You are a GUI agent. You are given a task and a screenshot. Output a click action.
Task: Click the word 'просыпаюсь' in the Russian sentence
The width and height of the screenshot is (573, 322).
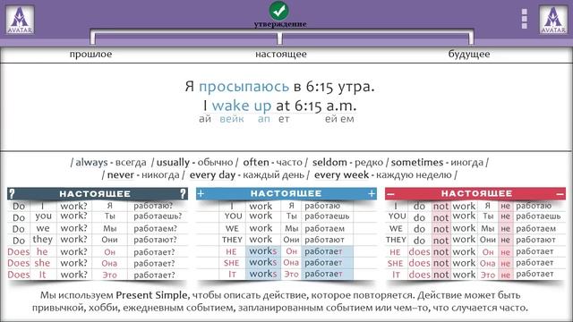pos(244,87)
